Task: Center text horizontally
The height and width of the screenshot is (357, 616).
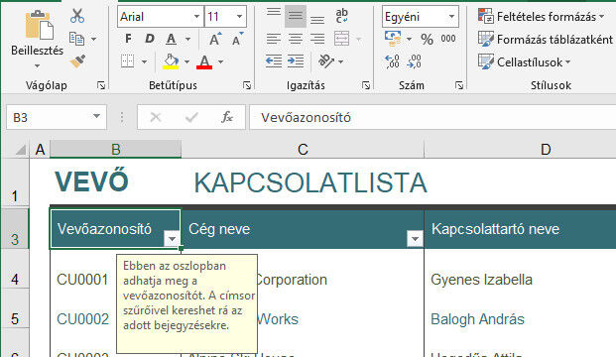Action: click(x=296, y=39)
